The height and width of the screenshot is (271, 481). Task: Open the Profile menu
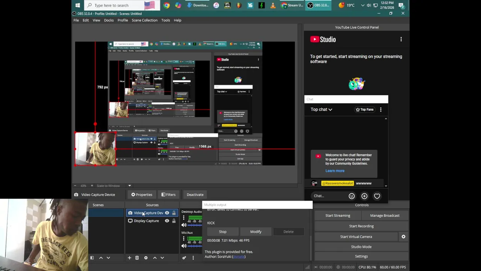click(123, 20)
